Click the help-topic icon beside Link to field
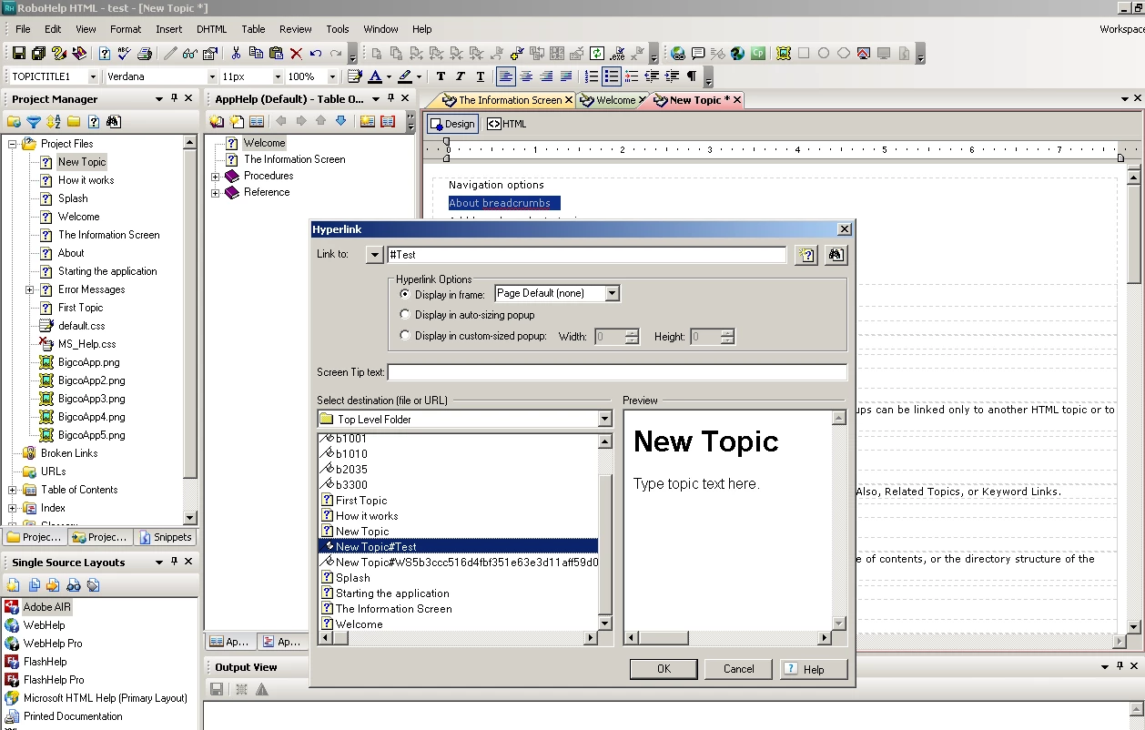 (x=806, y=255)
